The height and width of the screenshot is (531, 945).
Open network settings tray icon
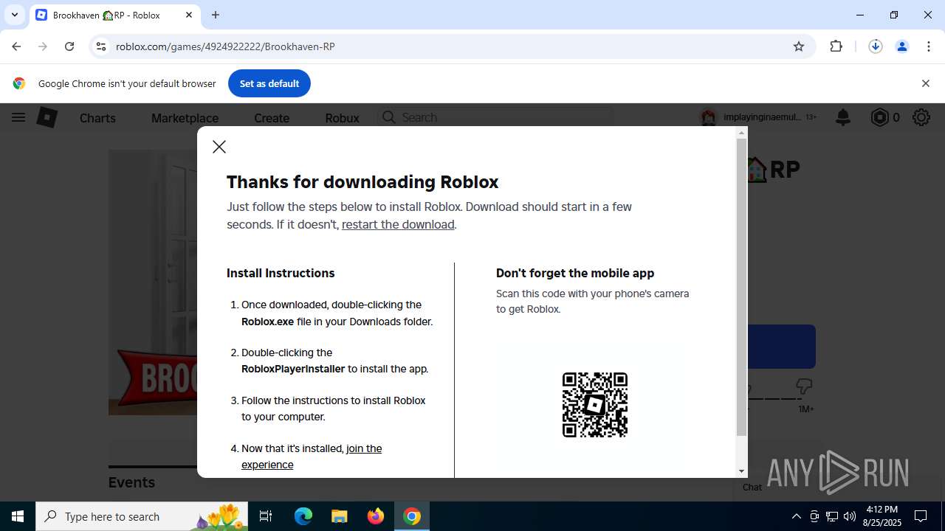pos(832,516)
